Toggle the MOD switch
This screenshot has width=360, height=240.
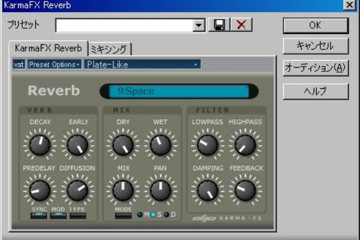[58, 215]
